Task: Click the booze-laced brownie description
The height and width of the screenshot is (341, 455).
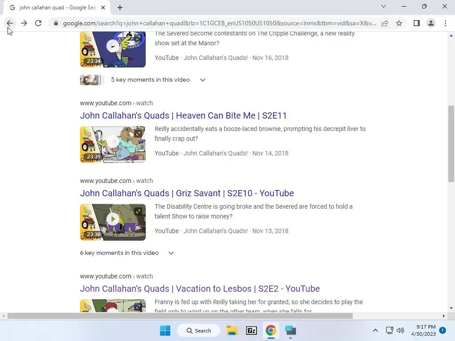Action: 260,134
